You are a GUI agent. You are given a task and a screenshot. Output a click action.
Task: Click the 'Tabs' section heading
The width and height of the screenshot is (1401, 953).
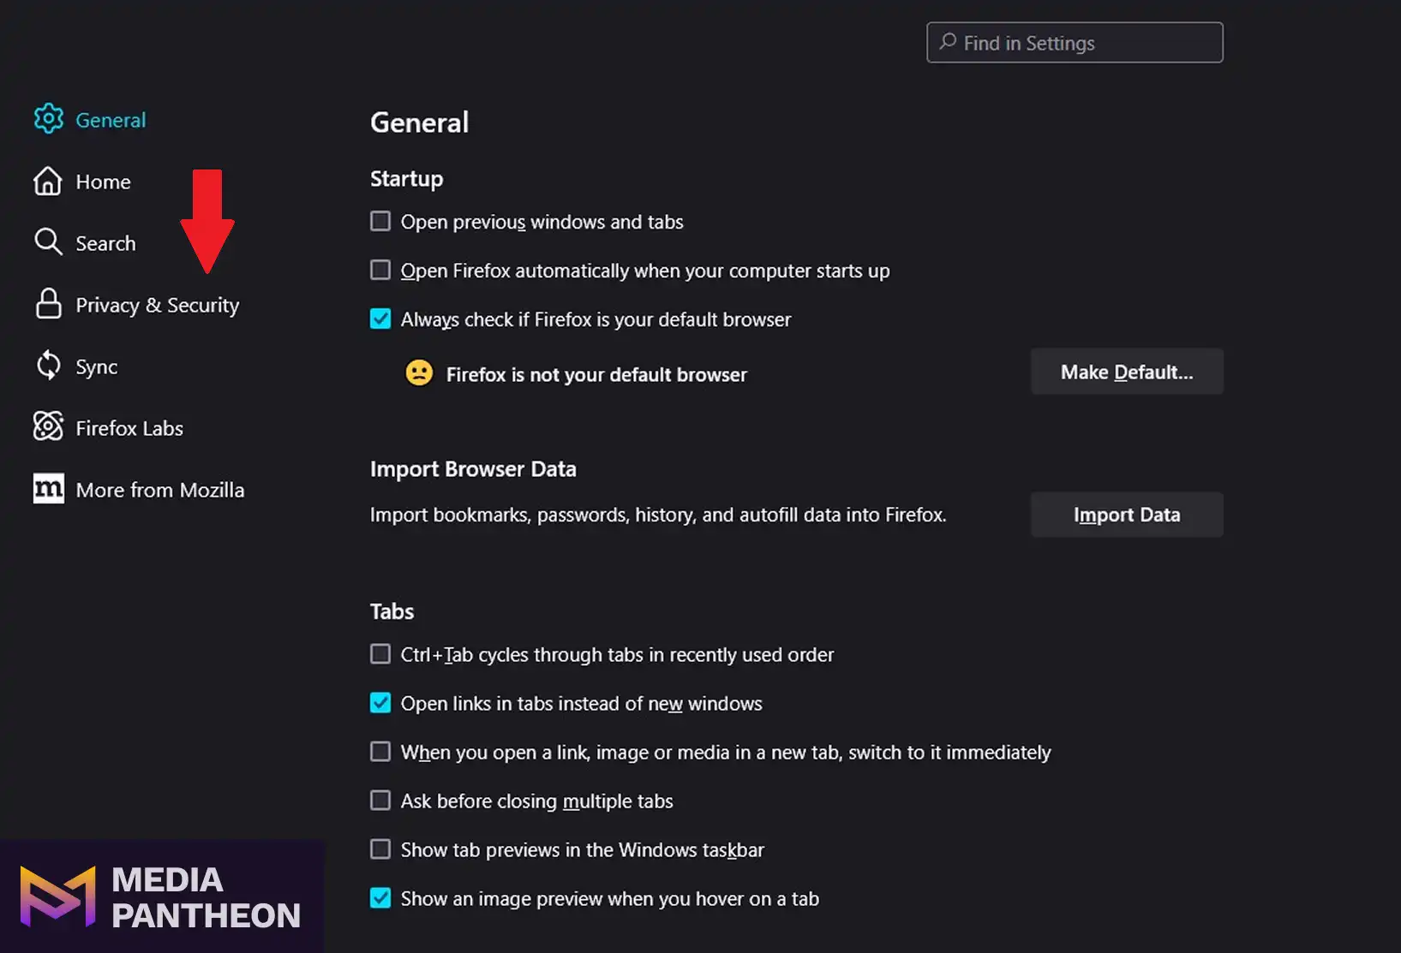tap(392, 611)
